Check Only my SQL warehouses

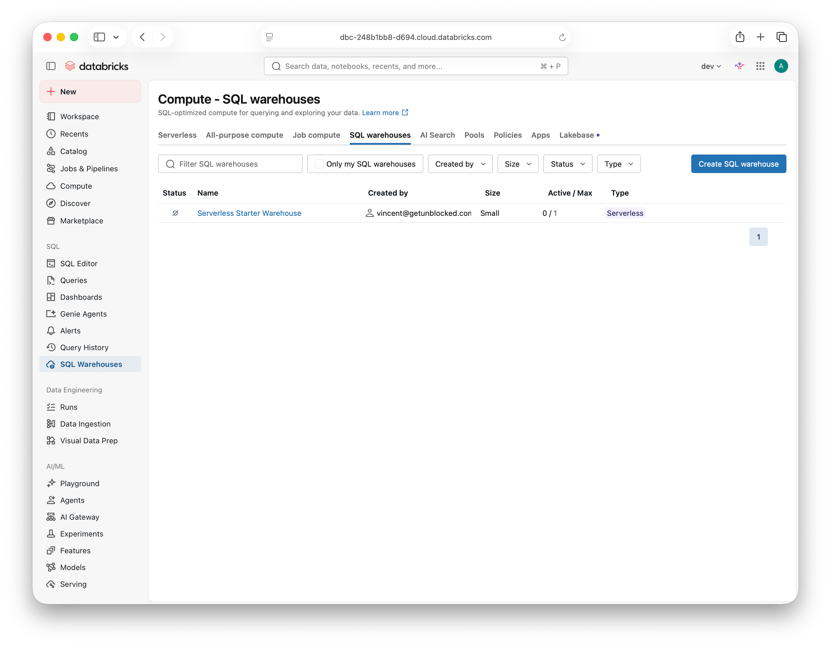coord(319,164)
